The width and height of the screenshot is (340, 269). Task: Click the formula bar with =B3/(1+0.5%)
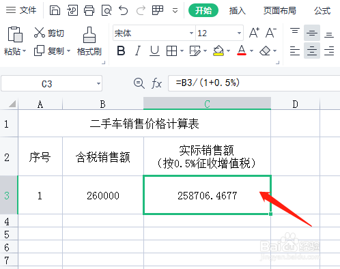(x=254, y=83)
